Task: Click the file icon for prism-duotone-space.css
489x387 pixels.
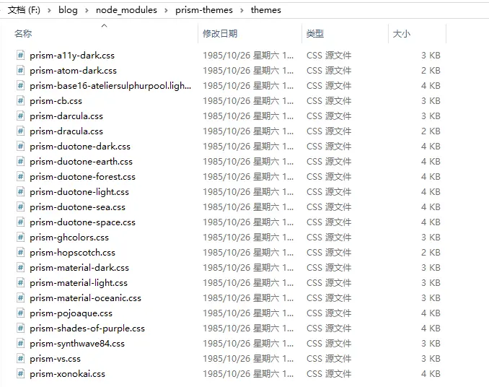Action: pos(20,222)
